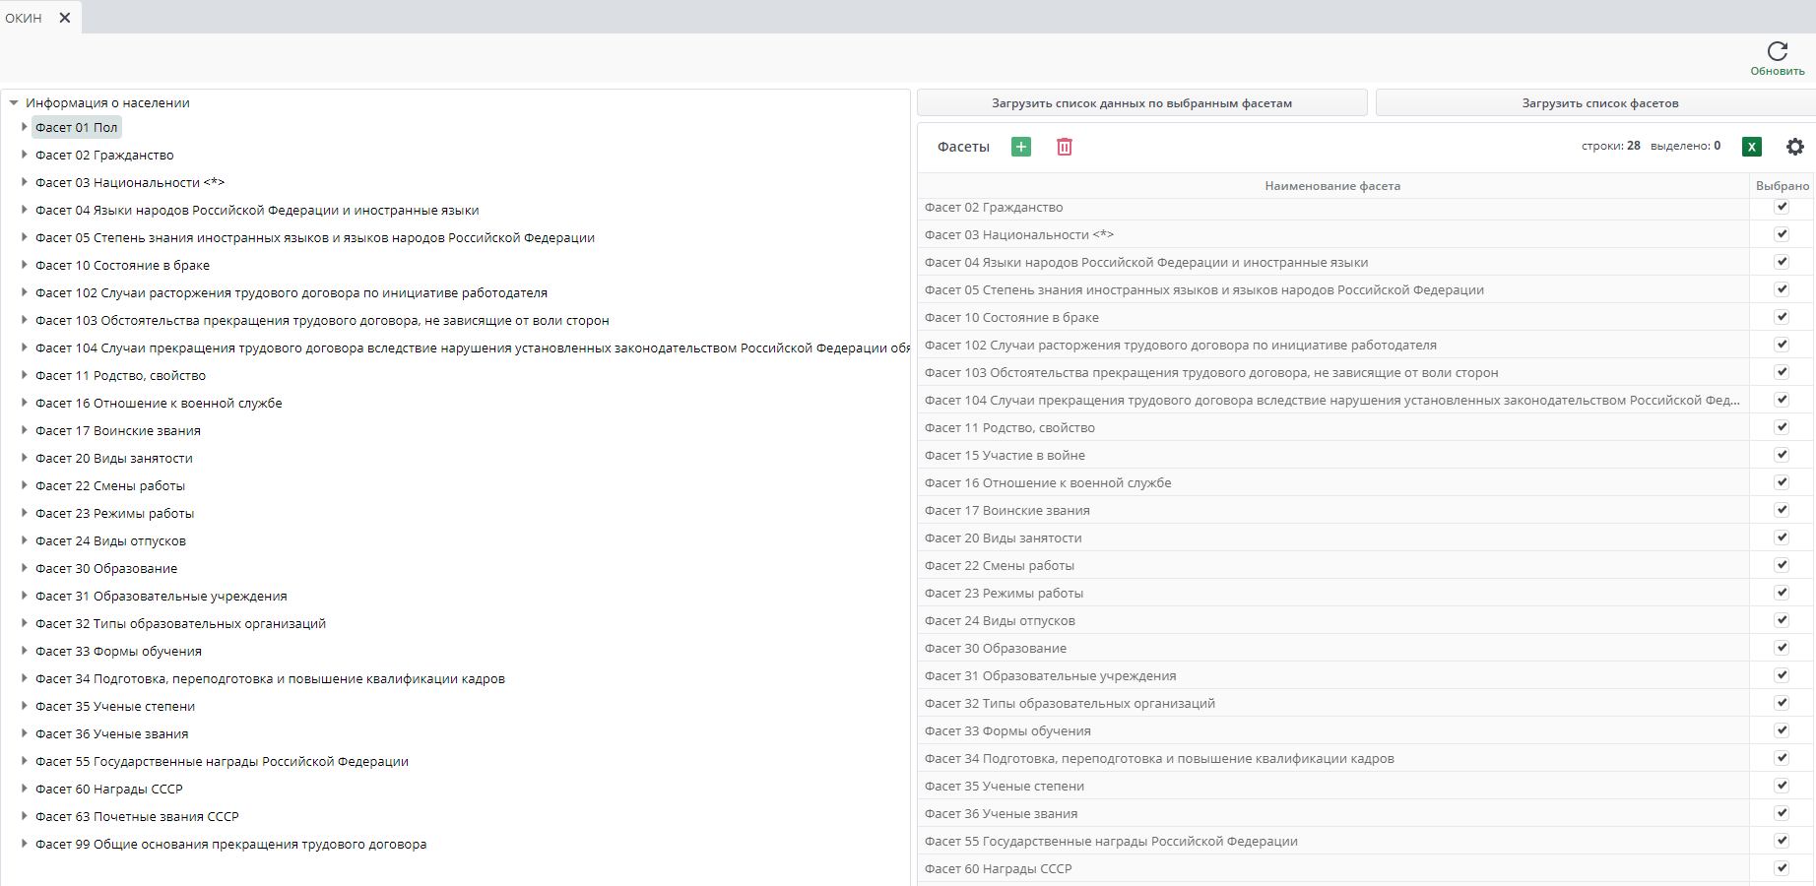This screenshot has height=886, width=1816.
Task: Expand Фасет 01 Пол tree node
Action: pyautogui.click(x=25, y=127)
